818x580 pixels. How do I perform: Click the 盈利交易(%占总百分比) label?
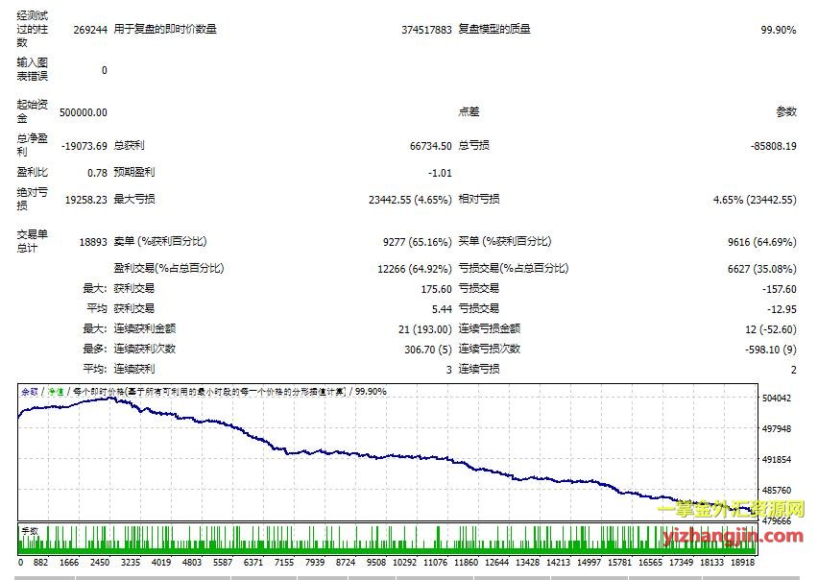169,269
